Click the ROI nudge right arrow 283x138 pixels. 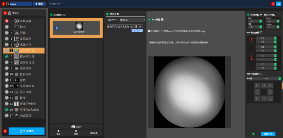270,92
